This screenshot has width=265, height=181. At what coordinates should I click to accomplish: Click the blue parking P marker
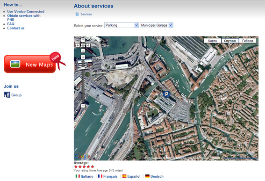click(166, 94)
